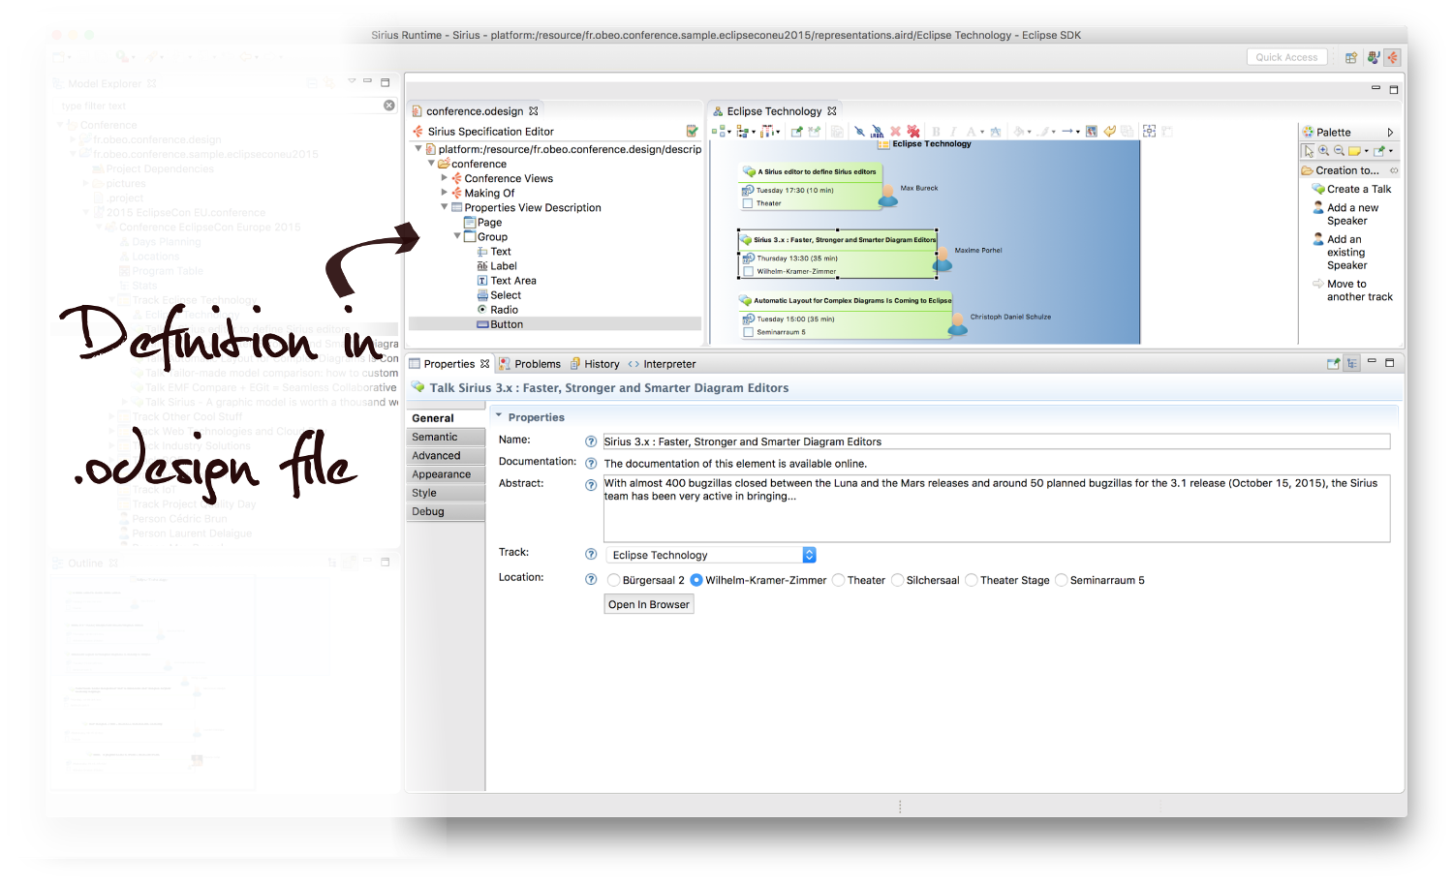Click the help icon beside Name field
Viewport: 1453px width, 882px height.
pos(591,441)
